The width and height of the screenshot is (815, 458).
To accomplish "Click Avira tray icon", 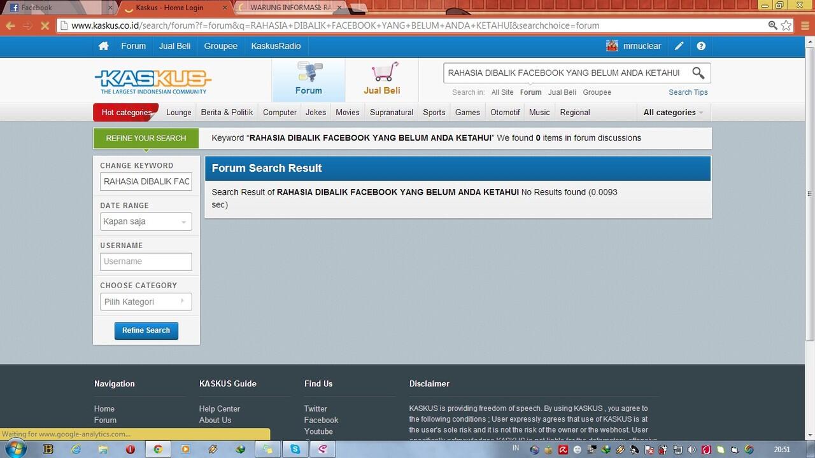I will click(x=563, y=450).
